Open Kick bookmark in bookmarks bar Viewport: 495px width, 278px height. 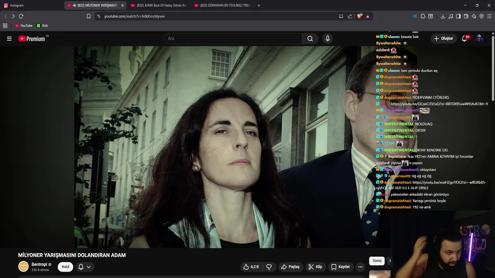coord(43,25)
